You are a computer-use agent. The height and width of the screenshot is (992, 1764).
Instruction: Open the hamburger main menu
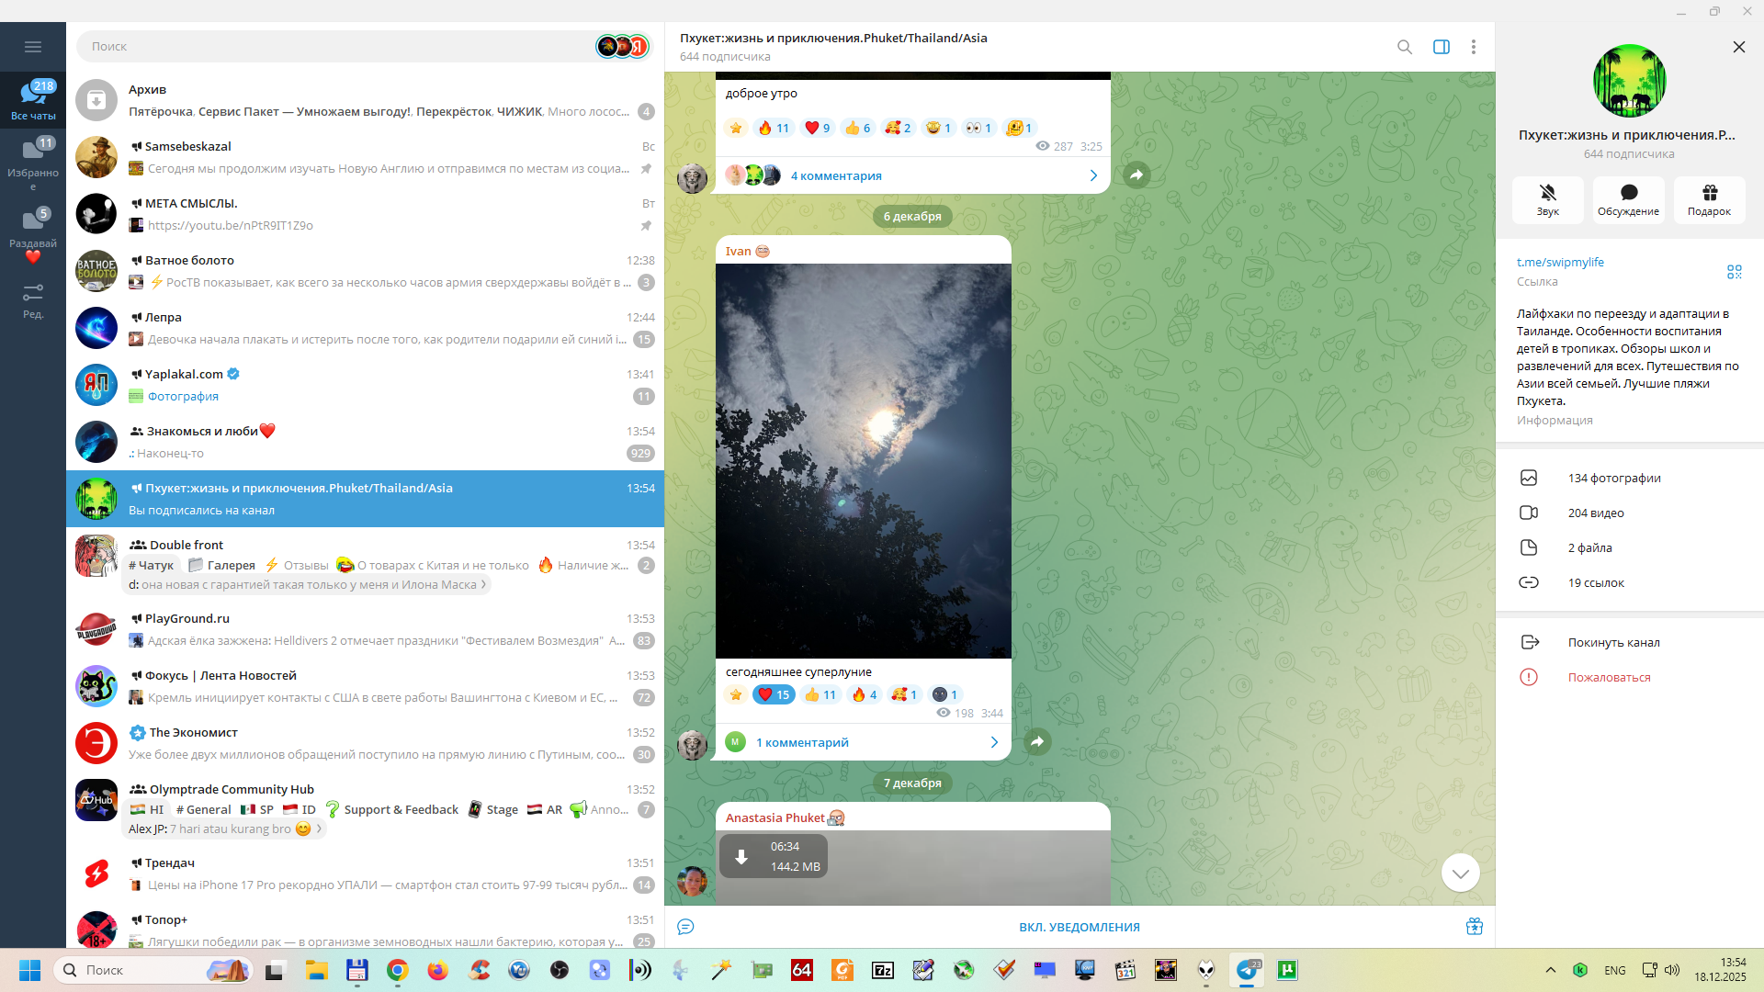[x=33, y=47]
